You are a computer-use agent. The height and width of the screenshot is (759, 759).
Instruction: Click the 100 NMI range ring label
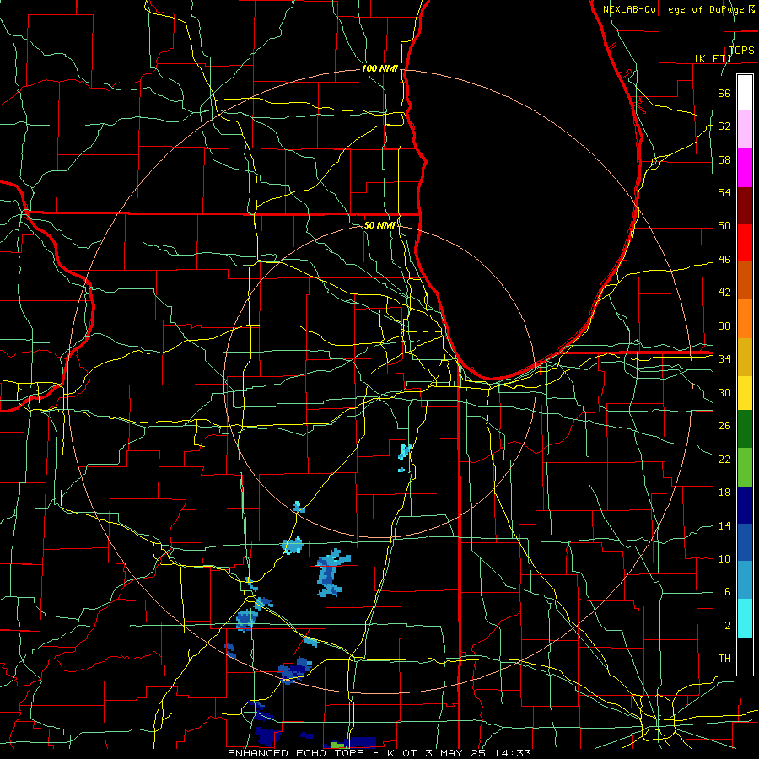click(379, 68)
